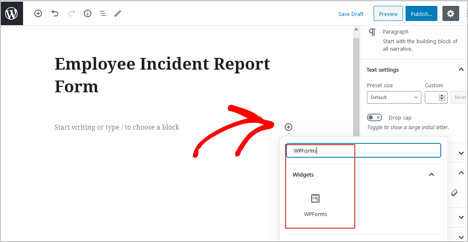The width and height of the screenshot is (468, 242).
Task: Insert the WPForms widget block
Action: click(315, 205)
